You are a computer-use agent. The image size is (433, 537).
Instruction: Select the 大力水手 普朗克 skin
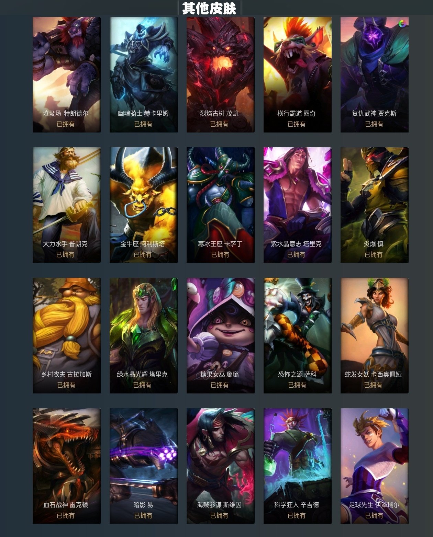tap(67, 205)
